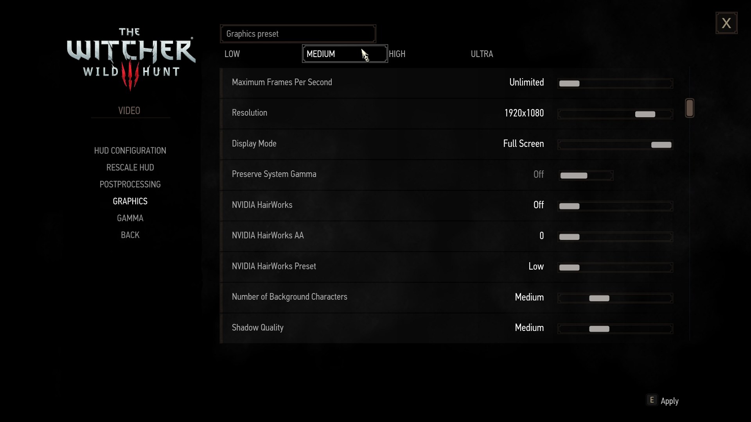The width and height of the screenshot is (751, 422).
Task: Open HUD CONFIGURATION menu
Action: tap(129, 150)
